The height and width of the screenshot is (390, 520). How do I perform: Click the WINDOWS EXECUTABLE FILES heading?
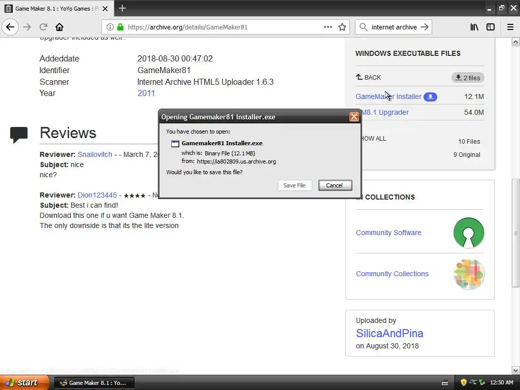pos(408,53)
